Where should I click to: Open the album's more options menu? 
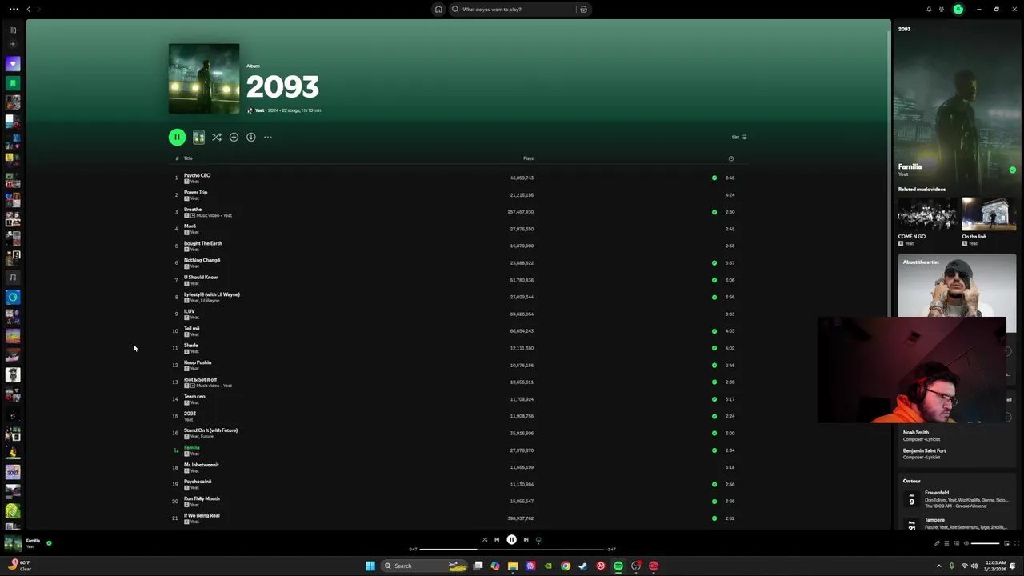pos(268,138)
